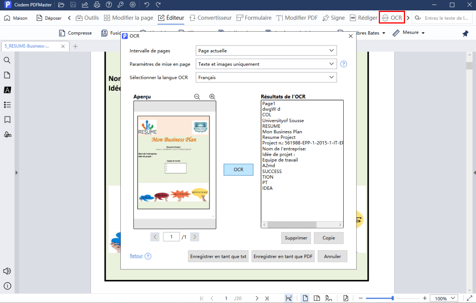The width and height of the screenshot is (476, 303).
Task: Open help question mark in title bar
Action: [109, 5]
